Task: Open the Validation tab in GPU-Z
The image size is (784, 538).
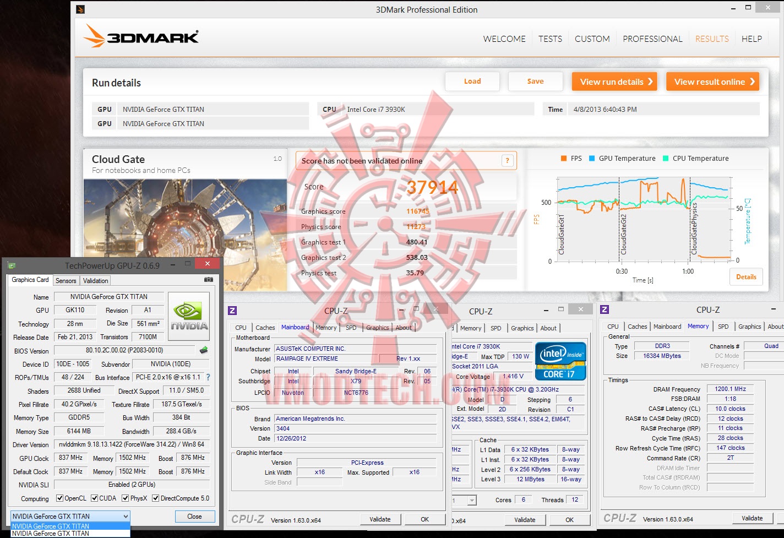Action: pos(96,281)
